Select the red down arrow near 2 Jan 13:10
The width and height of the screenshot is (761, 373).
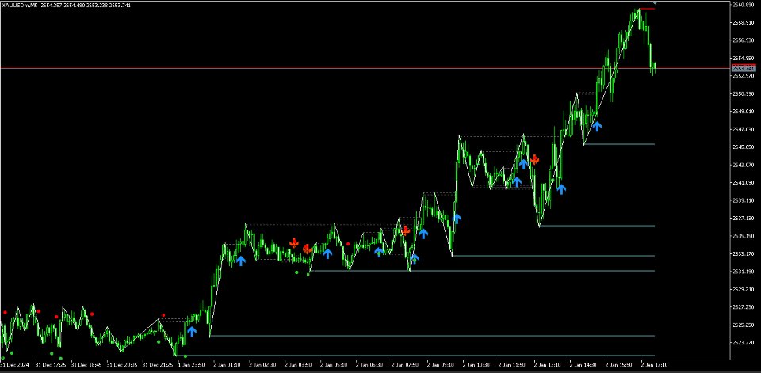click(534, 160)
